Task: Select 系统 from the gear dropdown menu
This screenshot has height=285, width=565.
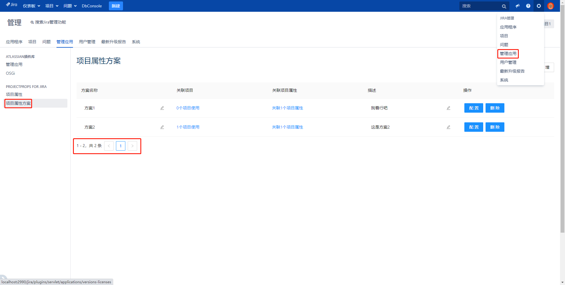Action: pyautogui.click(x=504, y=80)
